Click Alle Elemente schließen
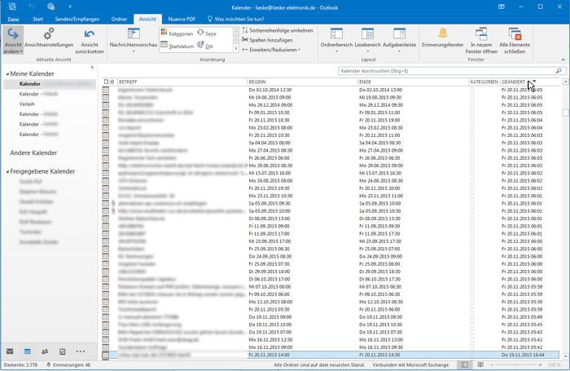 [519, 37]
